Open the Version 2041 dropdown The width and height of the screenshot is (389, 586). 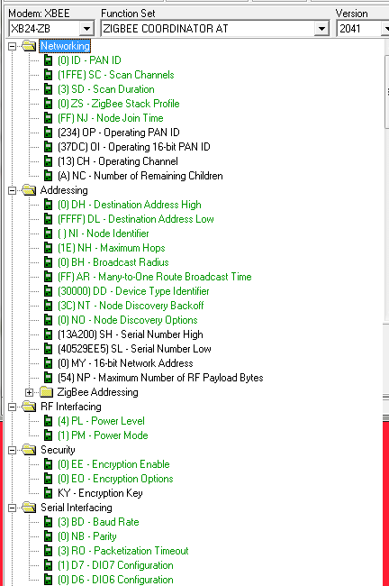tap(384, 29)
